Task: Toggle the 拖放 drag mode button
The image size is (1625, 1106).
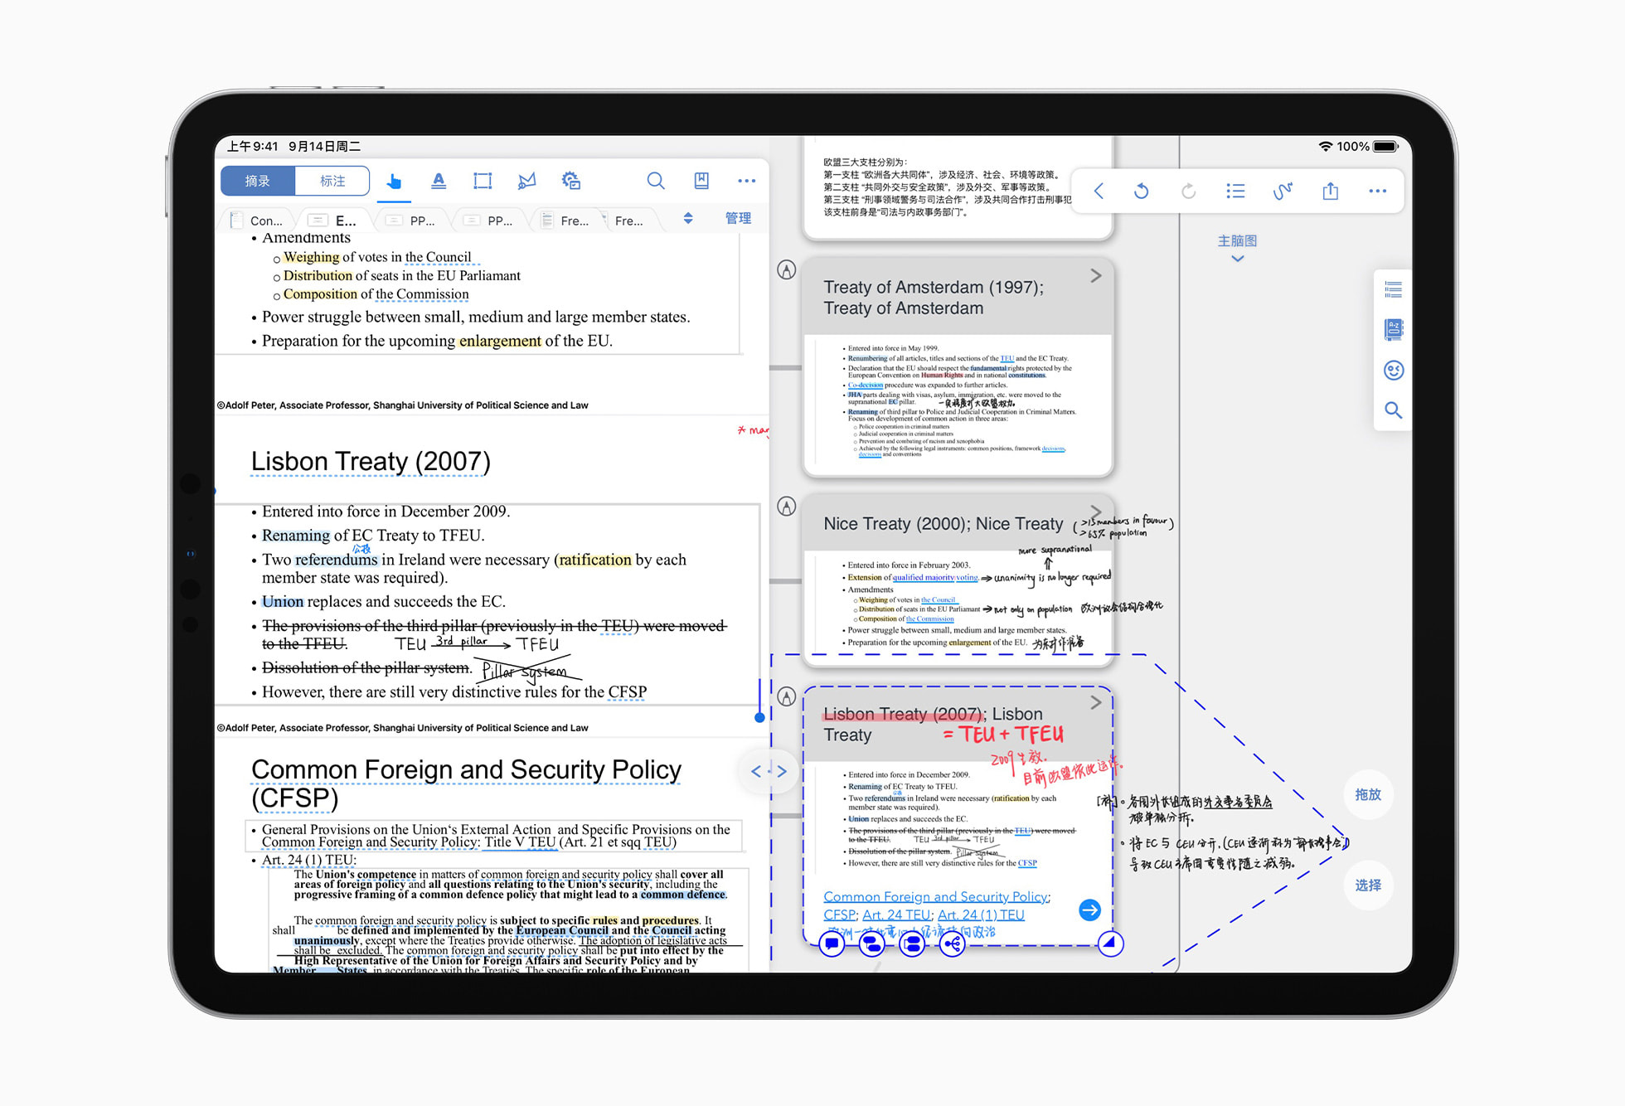Action: [x=1367, y=794]
